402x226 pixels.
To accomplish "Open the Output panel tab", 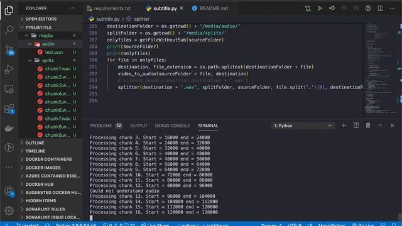I will (139, 126).
